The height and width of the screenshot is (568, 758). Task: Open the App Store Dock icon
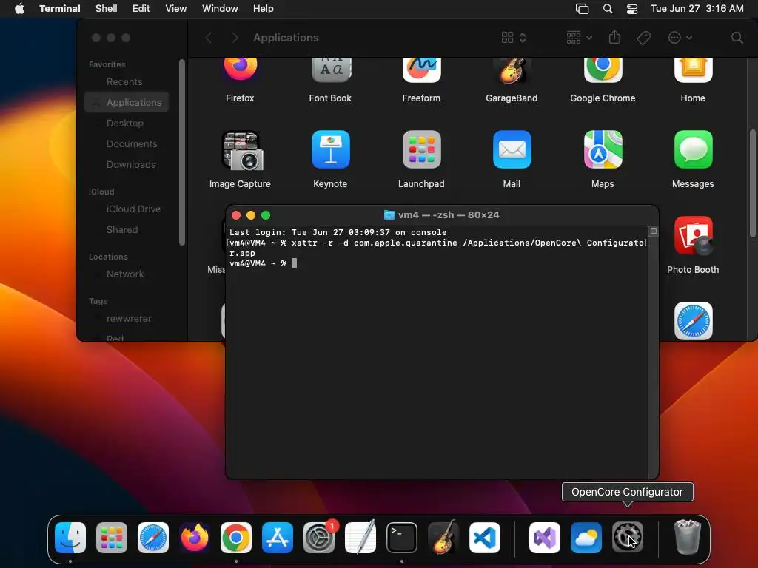click(278, 538)
